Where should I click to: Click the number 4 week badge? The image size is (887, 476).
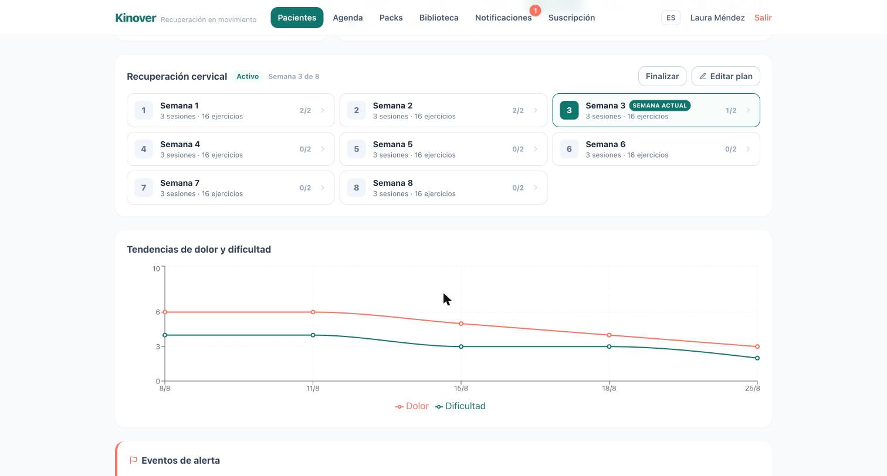tap(144, 149)
